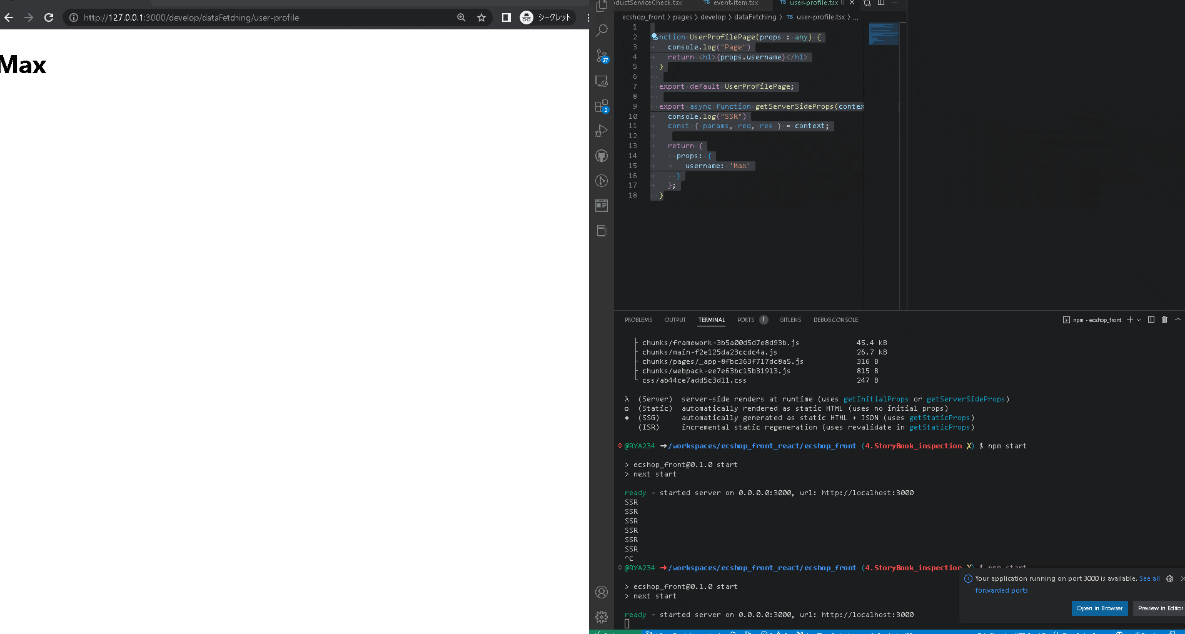Image resolution: width=1185 pixels, height=634 pixels.
Task: Click the user-profile.tsx breadcrumb
Action: coord(820,18)
